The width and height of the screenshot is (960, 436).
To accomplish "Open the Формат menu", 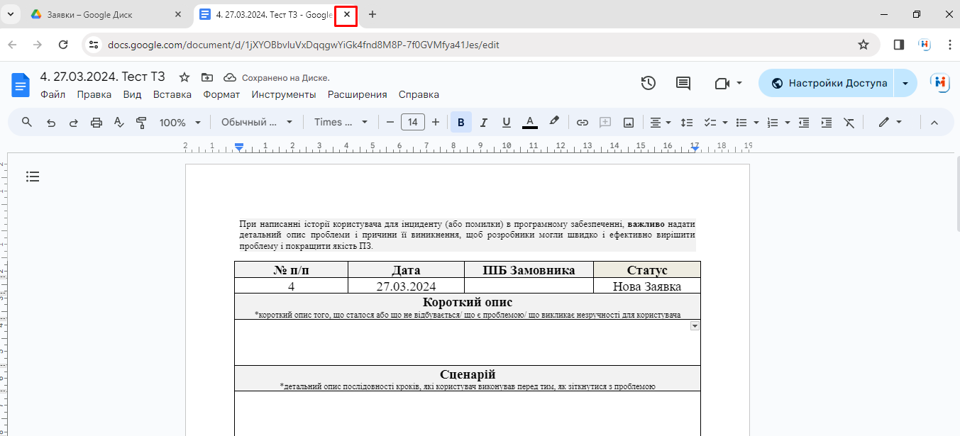I will pyautogui.click(x=221, y=94).
